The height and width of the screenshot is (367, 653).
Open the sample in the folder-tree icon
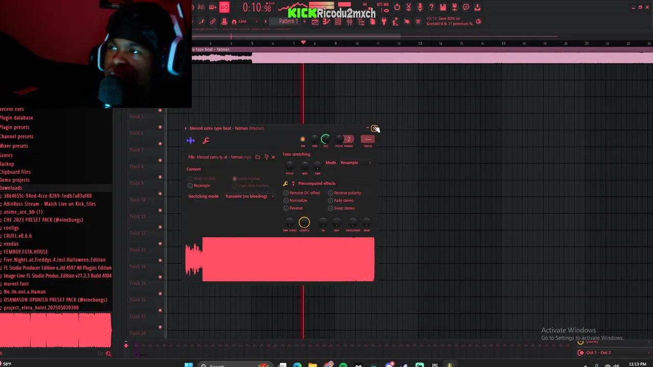pos(266,157)
